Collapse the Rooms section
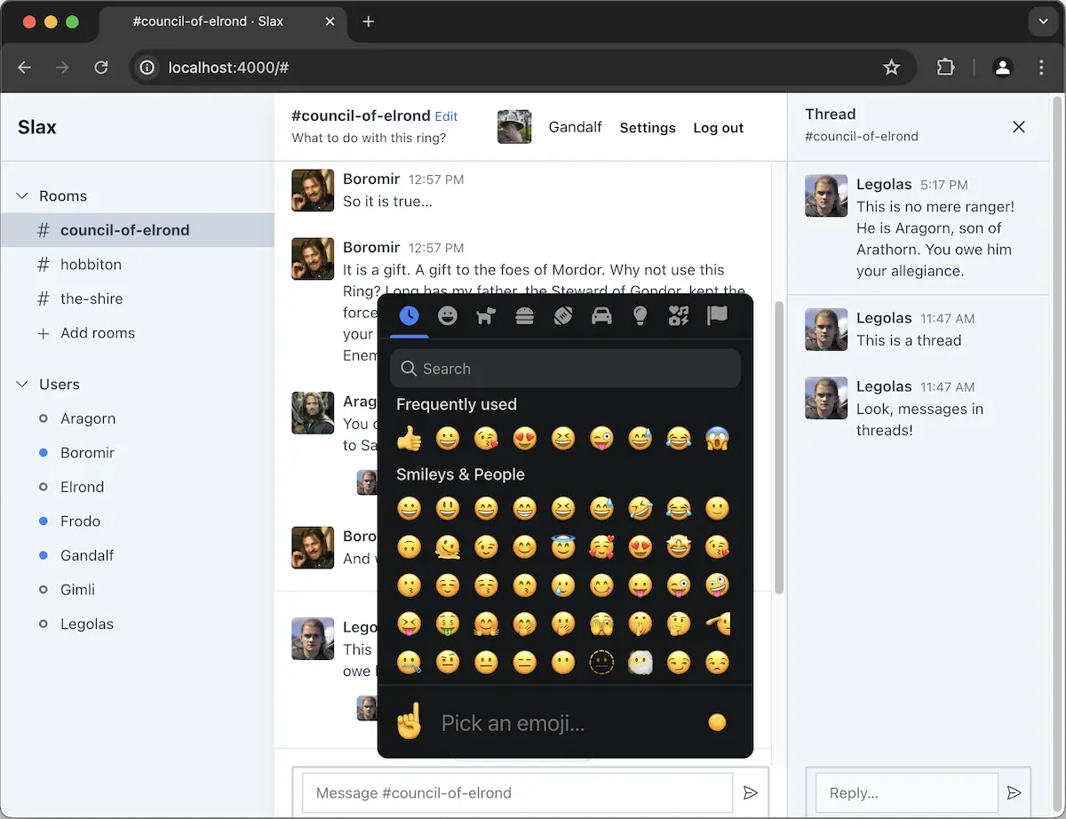This screenshot has height=819, width=1066. click(23, 196)
